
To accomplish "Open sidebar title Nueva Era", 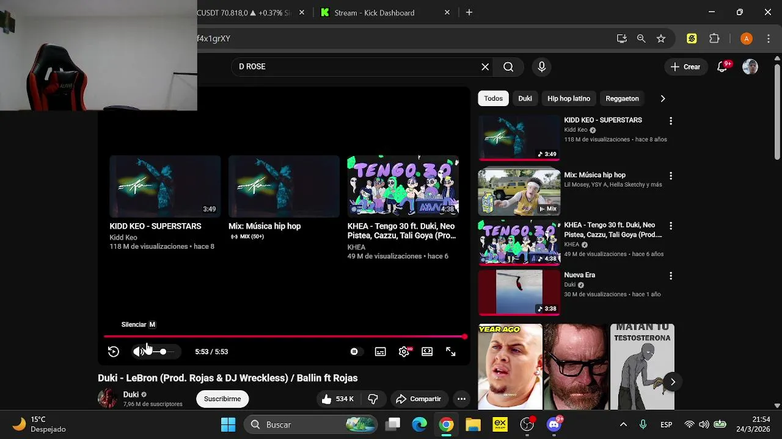I will (x=580, y=275).
